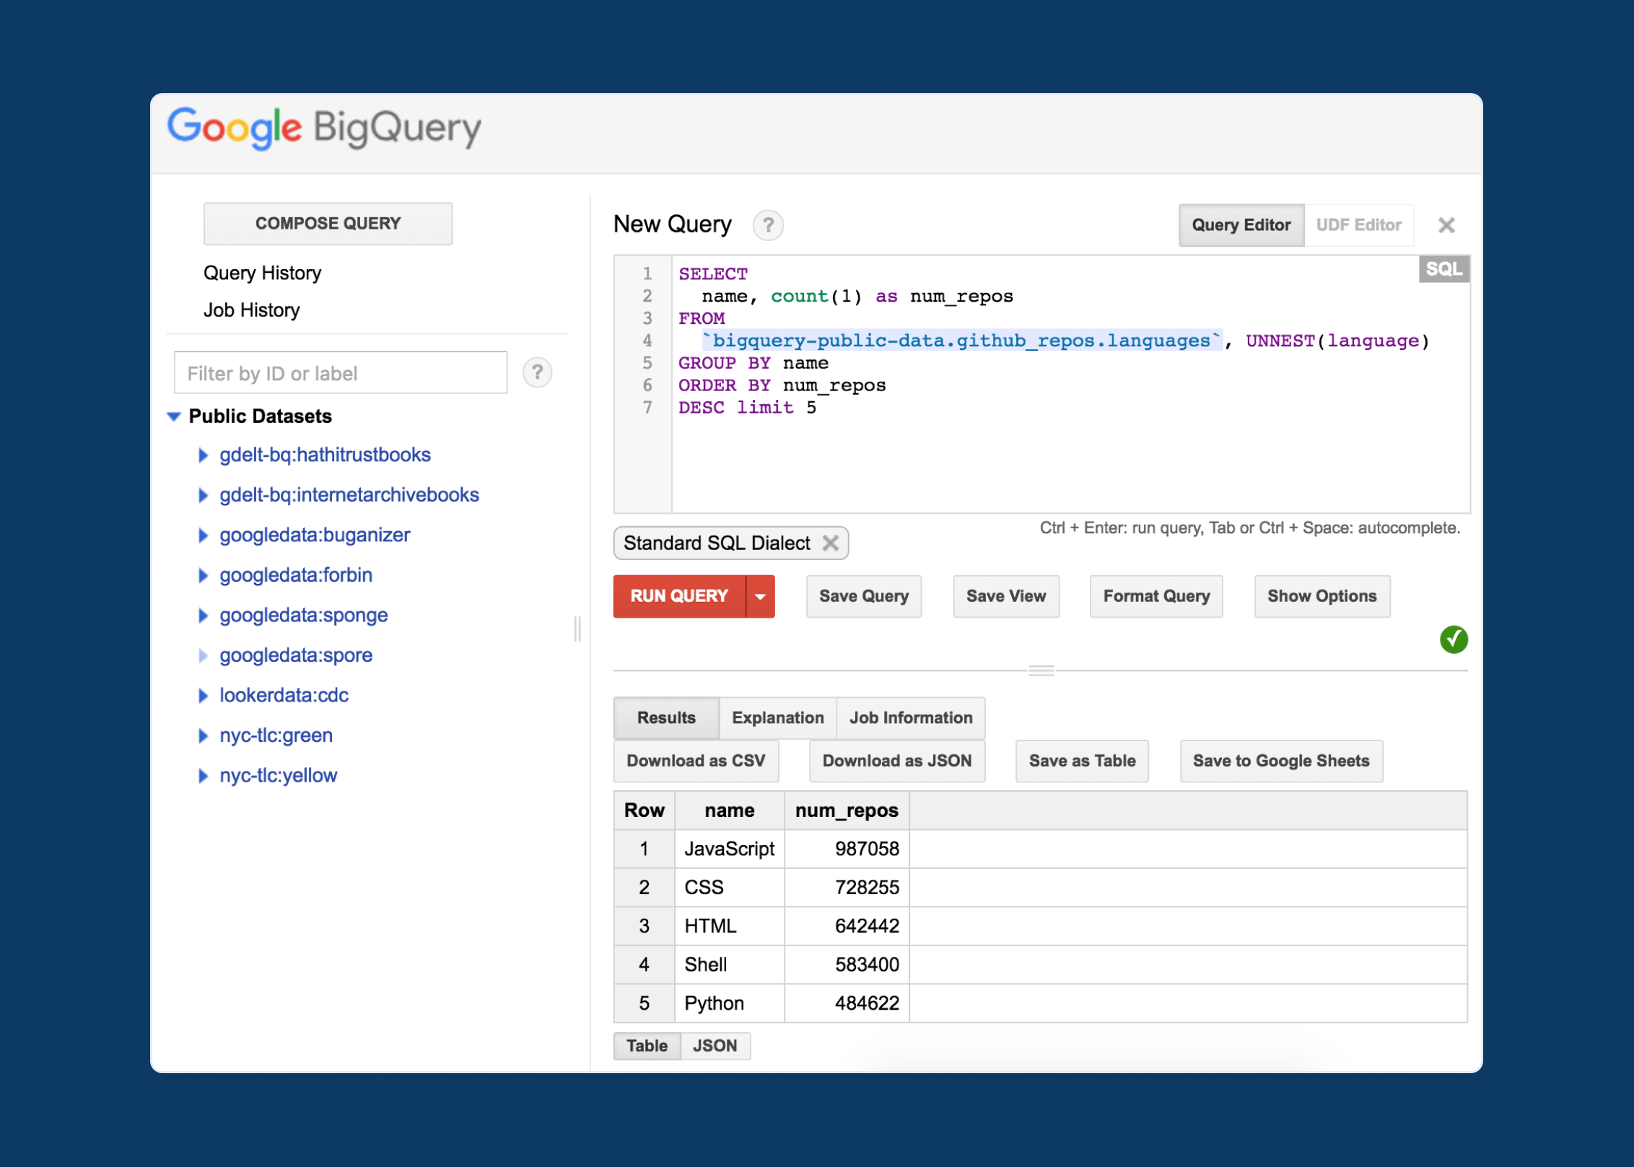1634x1167 pixels.
Task: Switch results view to JSON
Action: tap(715, 1046)
